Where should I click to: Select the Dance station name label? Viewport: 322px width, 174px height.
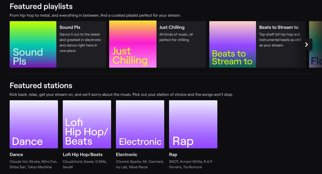click(16, 154)
